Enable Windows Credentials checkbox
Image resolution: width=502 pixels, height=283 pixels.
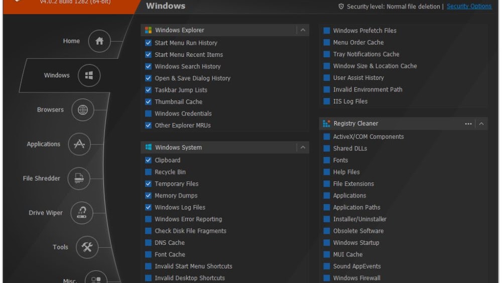click(x=148, y=114)
